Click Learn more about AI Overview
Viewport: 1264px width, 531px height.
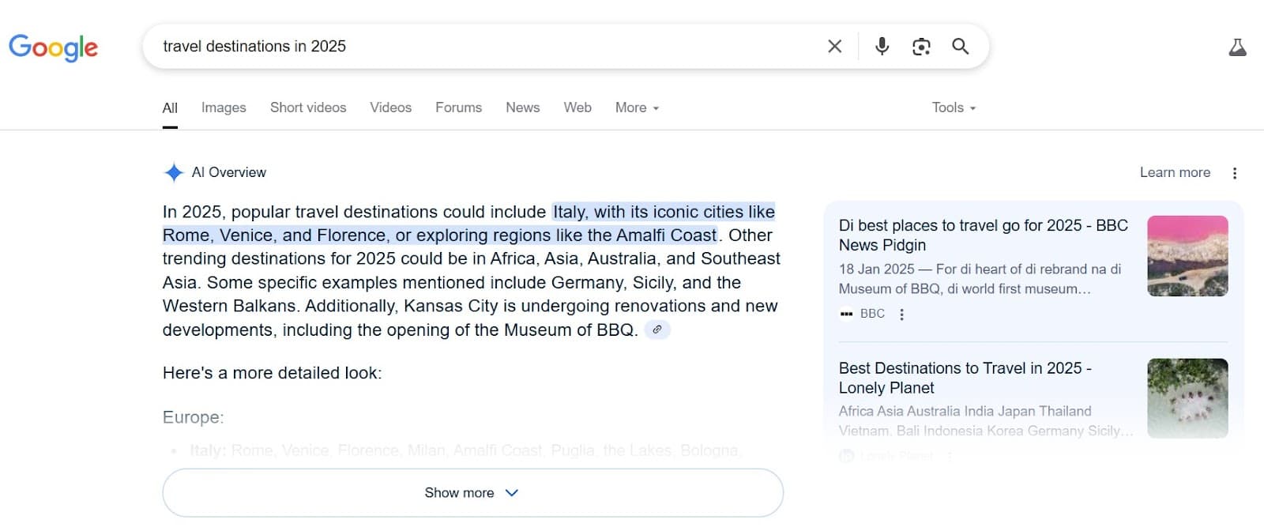tap(1175, 172)
